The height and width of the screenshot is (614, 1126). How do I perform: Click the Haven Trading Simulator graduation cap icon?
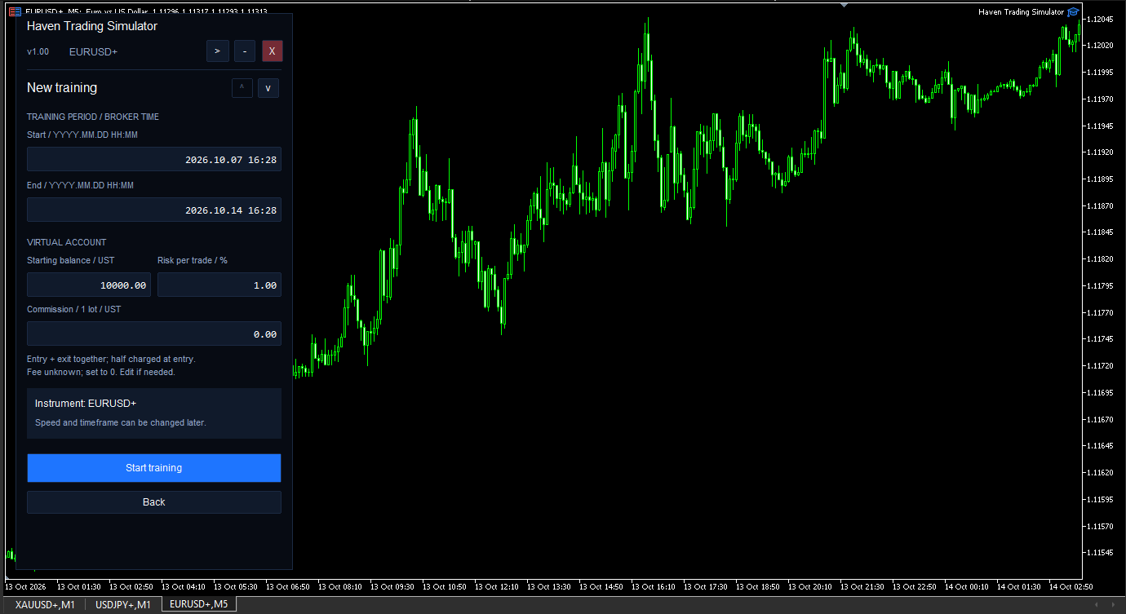(x=1073, y=12)
